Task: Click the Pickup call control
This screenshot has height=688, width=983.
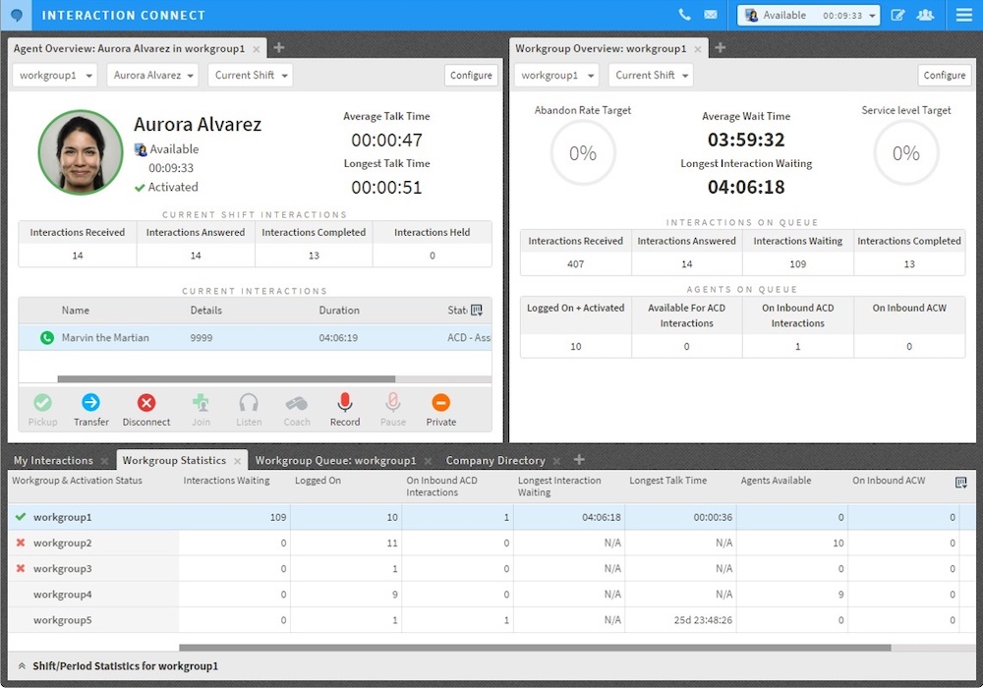Action: [x=42, y=411]
